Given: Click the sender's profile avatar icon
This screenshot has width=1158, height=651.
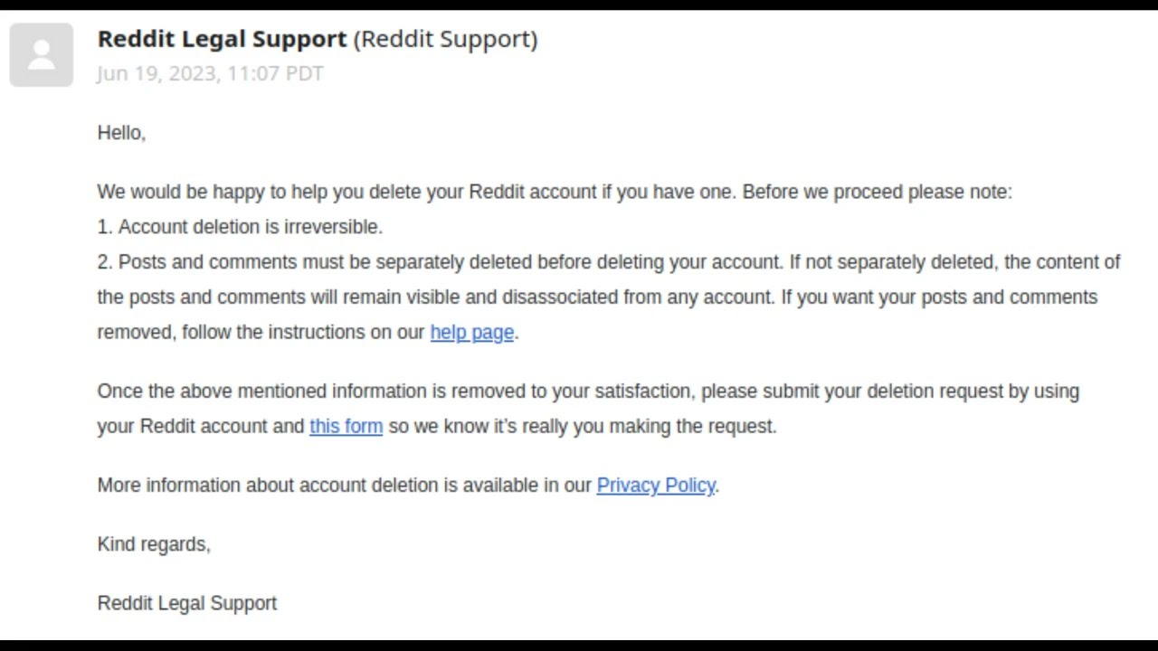Looking at the screenshot, I should point(42,55).
